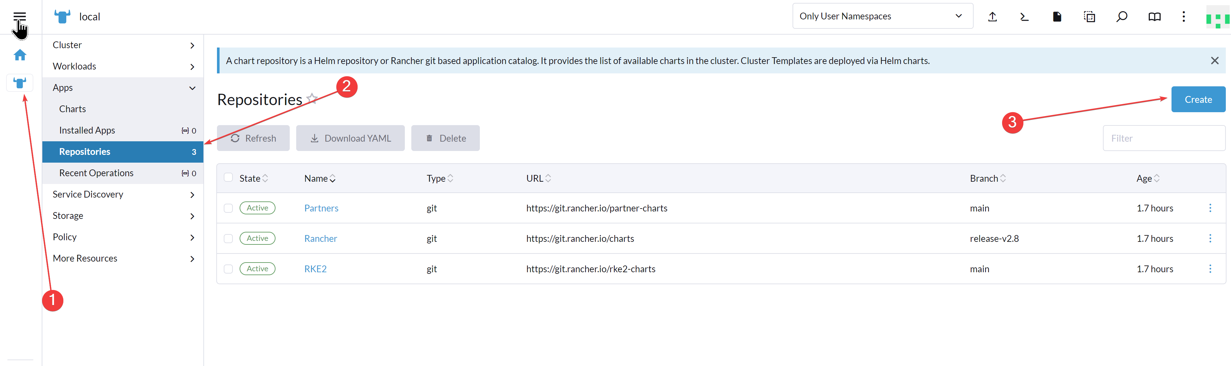The height and width of the screenshot is (366, 1231).
Task: Copy KubeConfig to clipboard icon
Action: tap(1090, 17)
